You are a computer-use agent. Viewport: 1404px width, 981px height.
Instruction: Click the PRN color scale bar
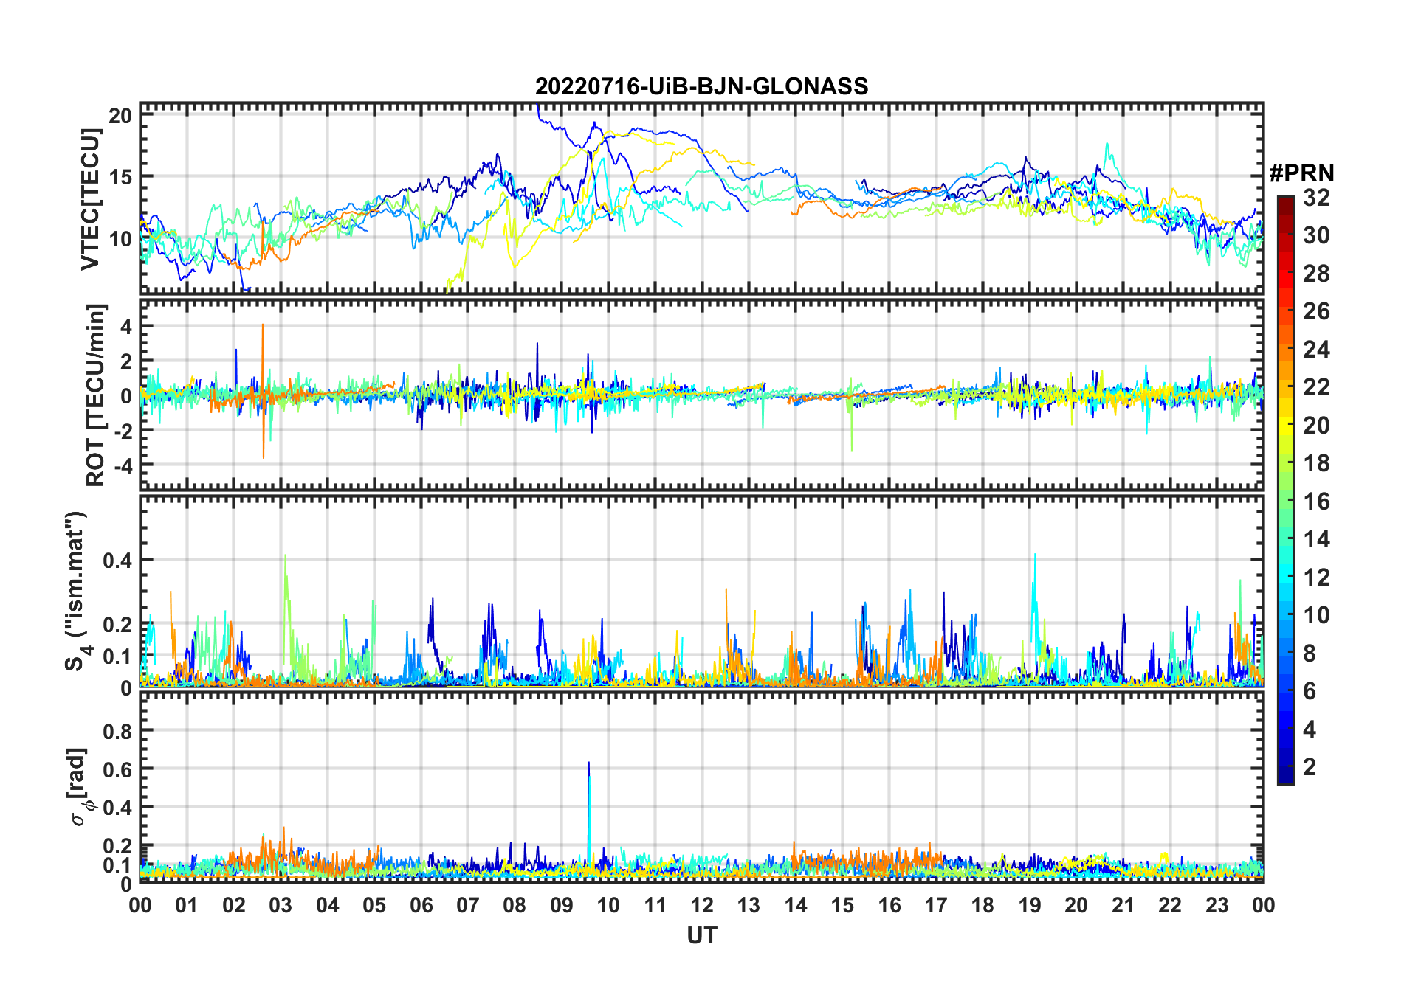click(1286, 490)
